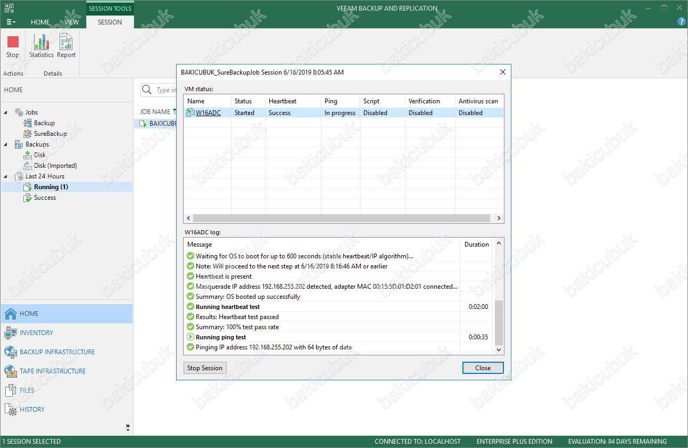Viewport: 688px width, 448px height.
Task: Click the Success status icon in tree
Action: pyautogui.click(x=28, y=198)
